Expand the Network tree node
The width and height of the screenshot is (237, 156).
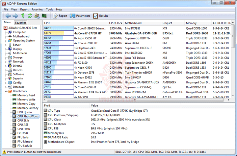pyautogui.click(x=6, y=62)
